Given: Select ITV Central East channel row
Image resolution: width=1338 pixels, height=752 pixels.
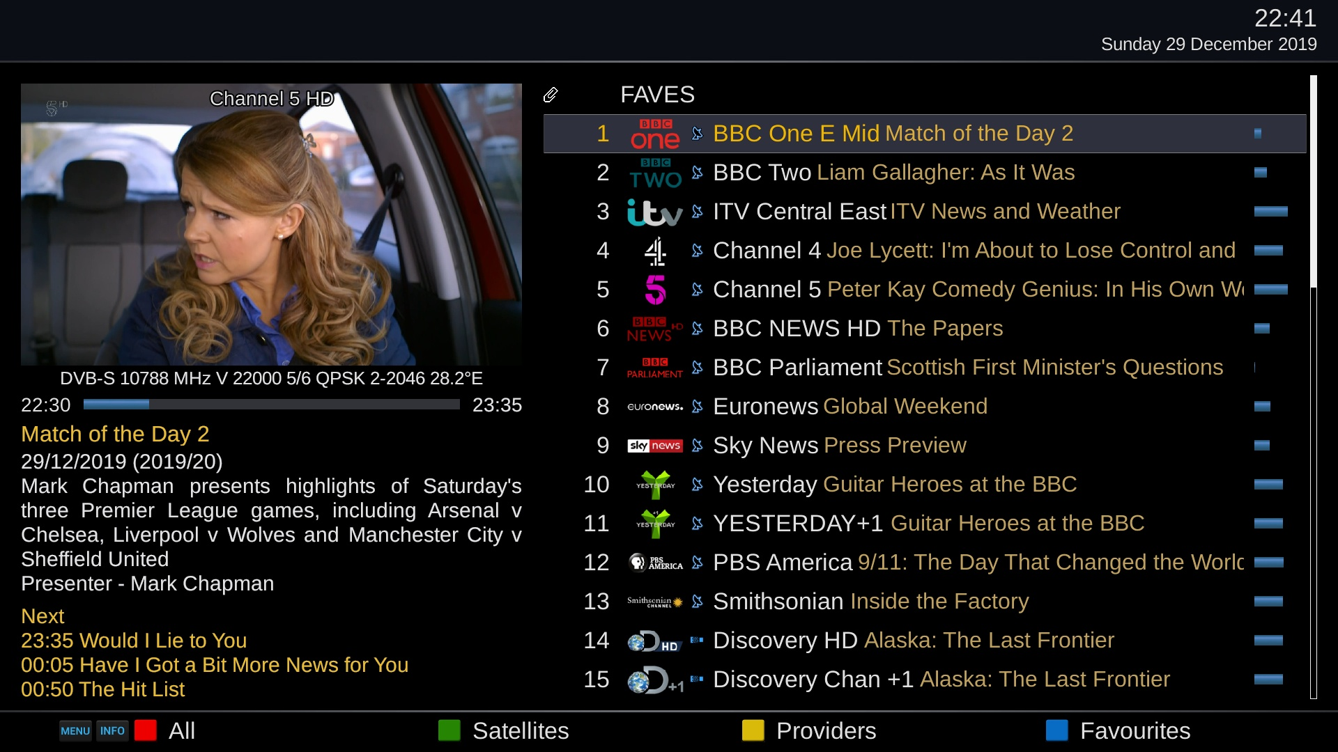Looking at the screenshot, I should pos(925,212).
